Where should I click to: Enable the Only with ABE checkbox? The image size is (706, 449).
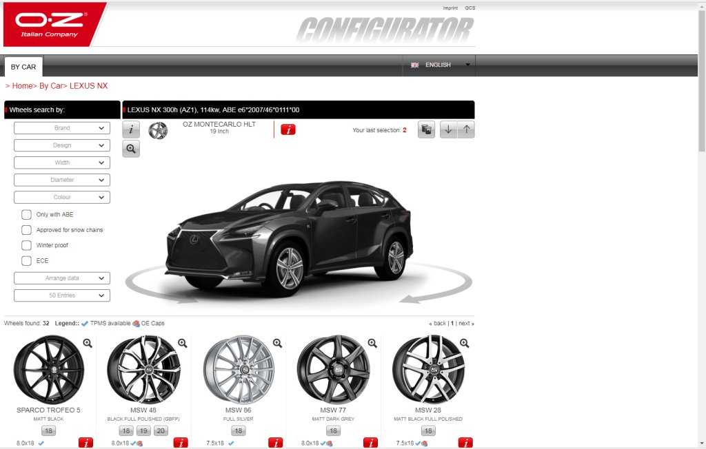[x=27, y=215]
